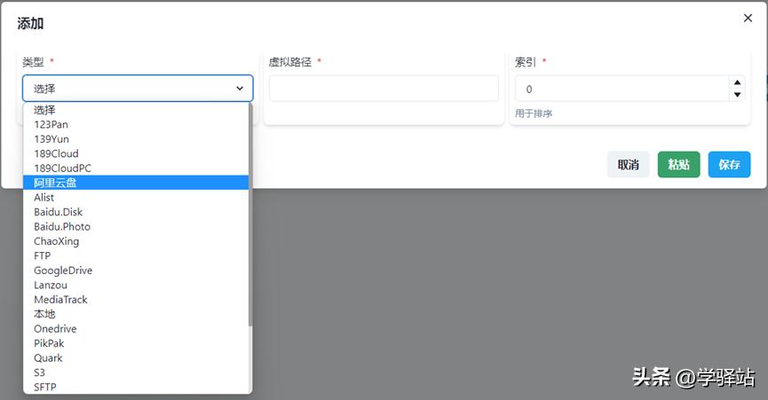Select Baidu.Photo driver
Screen dimensions: 768x400
click(x=136, y=226)
